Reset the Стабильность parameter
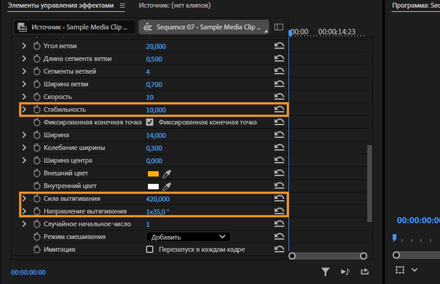Screen dimensions: 440x284 (279, 110)
